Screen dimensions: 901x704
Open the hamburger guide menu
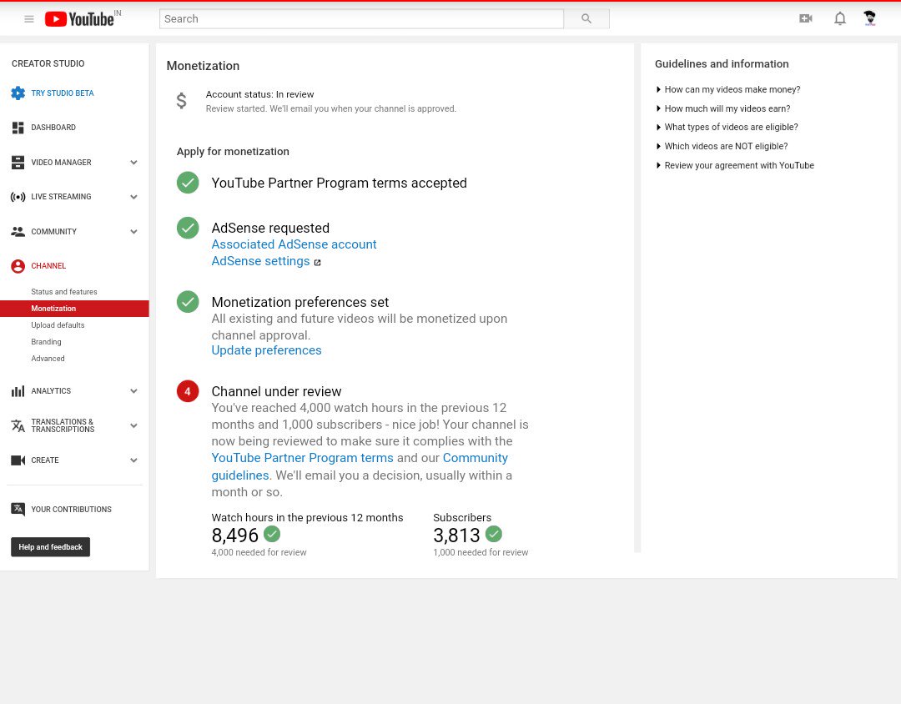pyautogui.click(x=28, y=19)
